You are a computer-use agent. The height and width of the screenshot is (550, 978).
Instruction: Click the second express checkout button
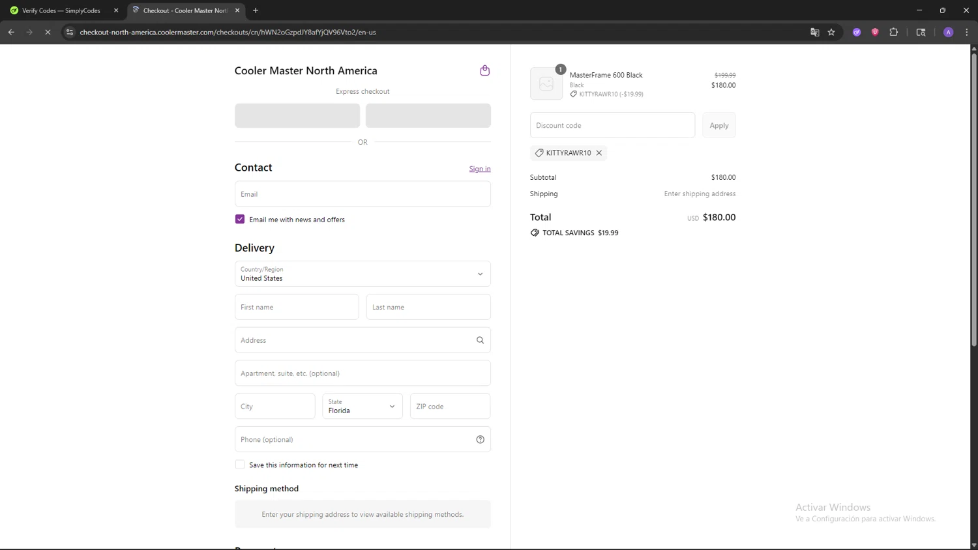428,115
